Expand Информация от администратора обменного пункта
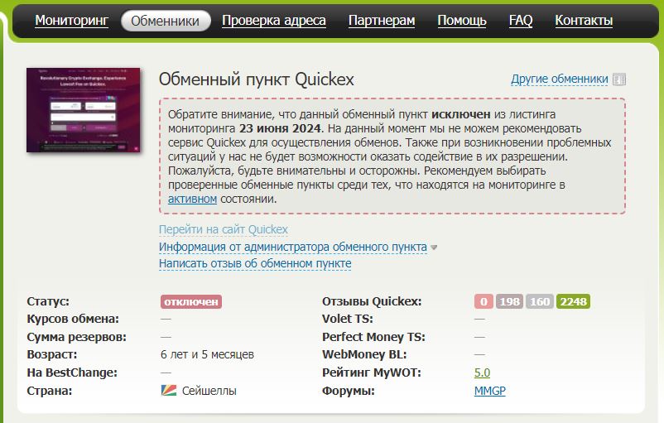 coord(292,247)
